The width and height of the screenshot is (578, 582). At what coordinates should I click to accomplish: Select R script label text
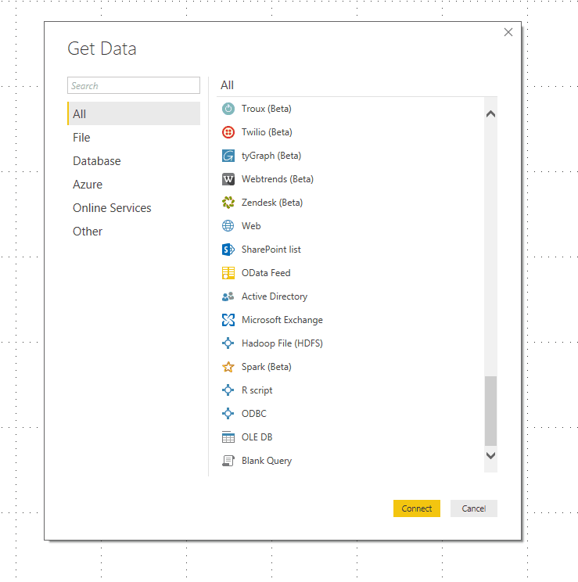point(257,390)
